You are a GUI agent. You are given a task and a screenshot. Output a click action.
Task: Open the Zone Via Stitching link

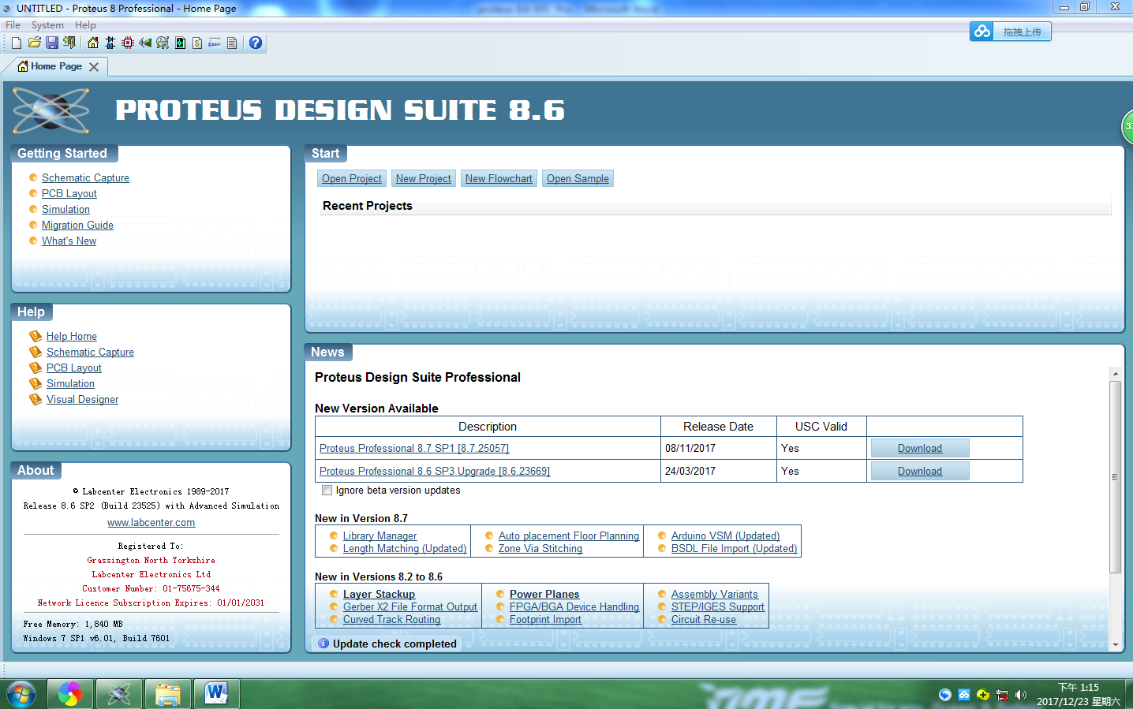pos(540,549)
